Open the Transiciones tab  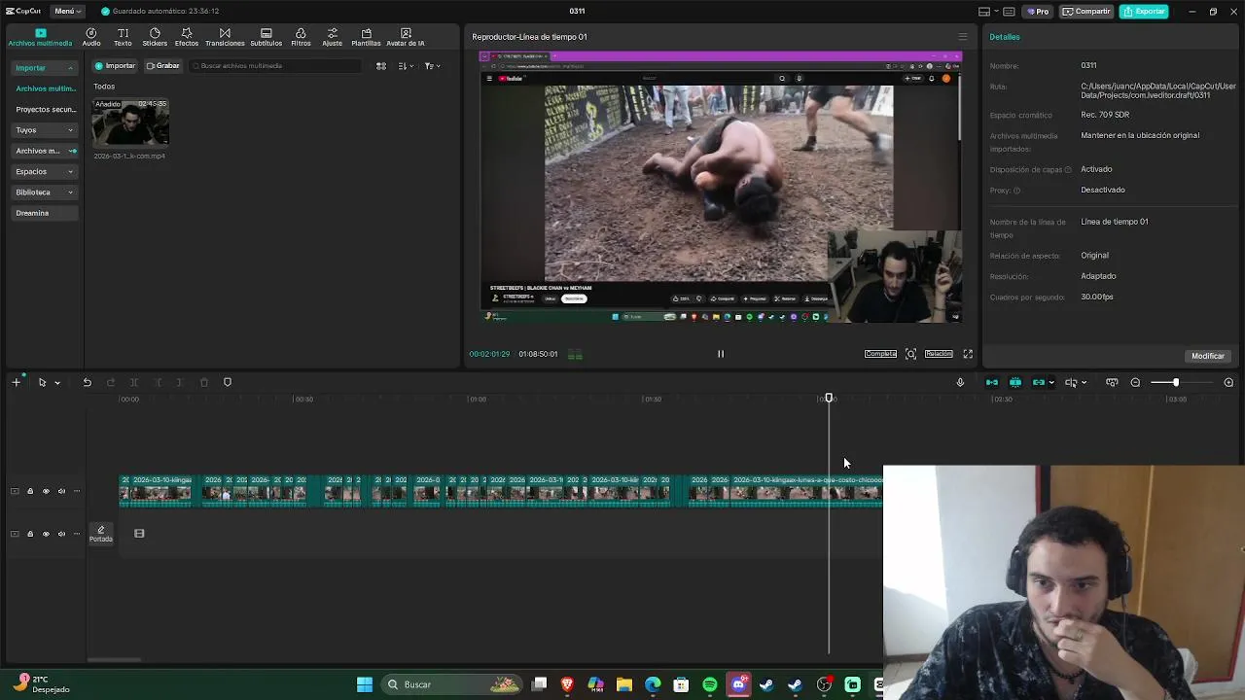[225, 37]
